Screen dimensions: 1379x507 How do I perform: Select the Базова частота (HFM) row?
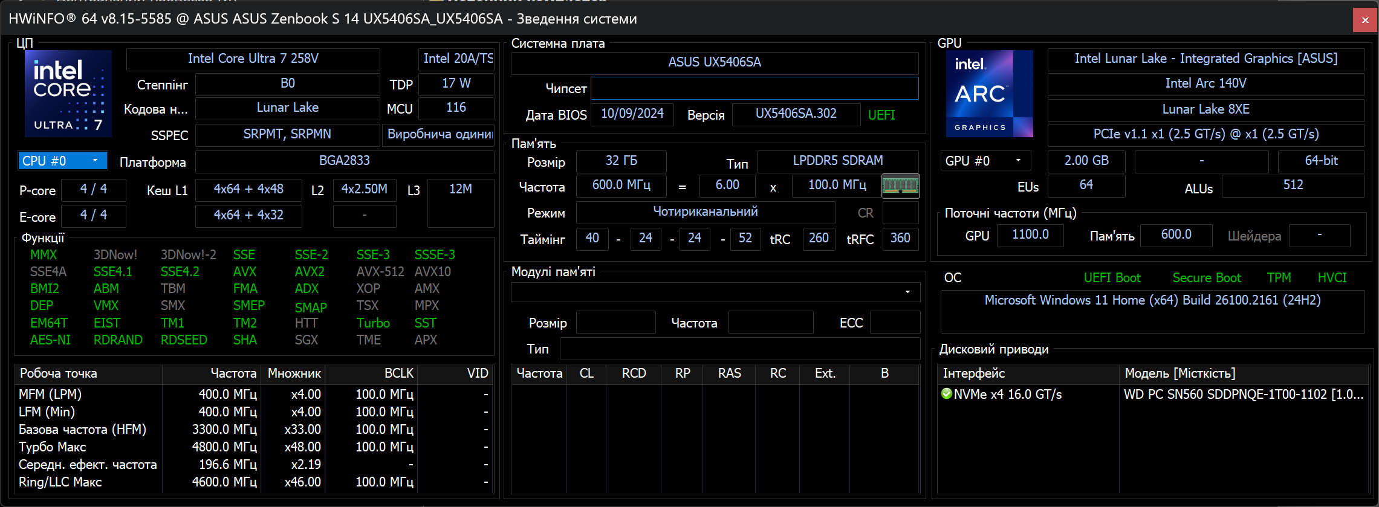[x=254, y=430]
